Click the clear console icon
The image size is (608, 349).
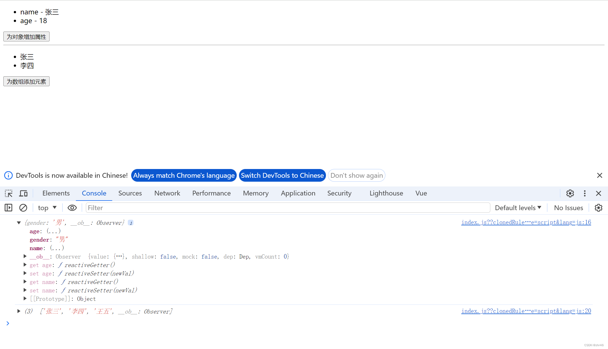[23, 208]
